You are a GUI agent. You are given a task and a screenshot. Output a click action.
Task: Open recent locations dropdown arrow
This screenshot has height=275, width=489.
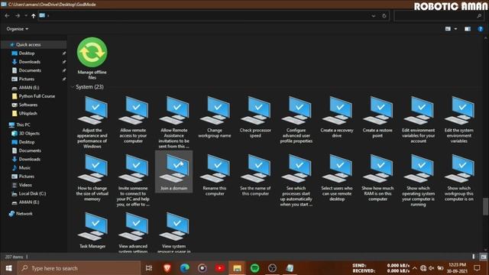coord(26,15)
